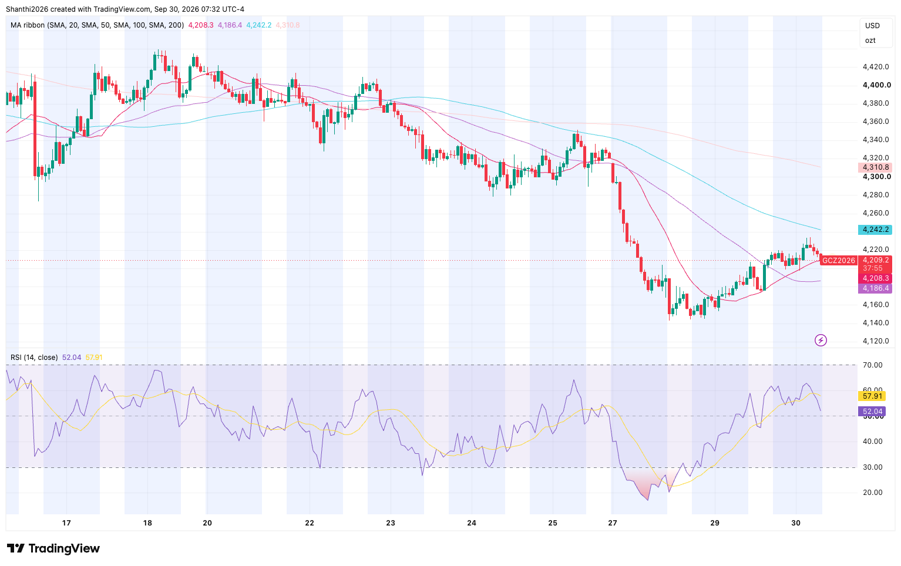Click the 4,400.0 price axis label
The width and height of the screenshot is (901, 566).
point(876,85)
